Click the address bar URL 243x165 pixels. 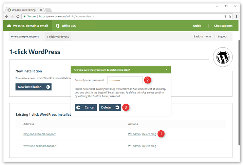tap(67, 16)
